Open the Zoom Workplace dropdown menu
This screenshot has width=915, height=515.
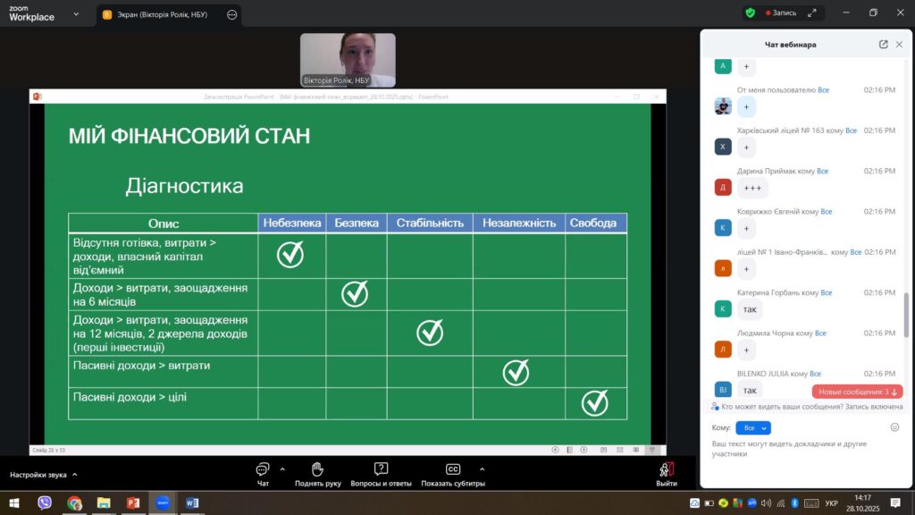(x=75, y=14)
